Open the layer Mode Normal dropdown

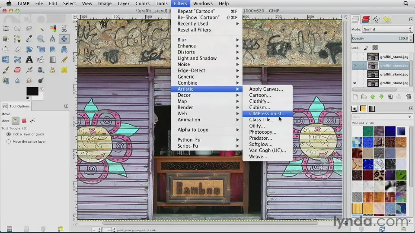point(387,29)
